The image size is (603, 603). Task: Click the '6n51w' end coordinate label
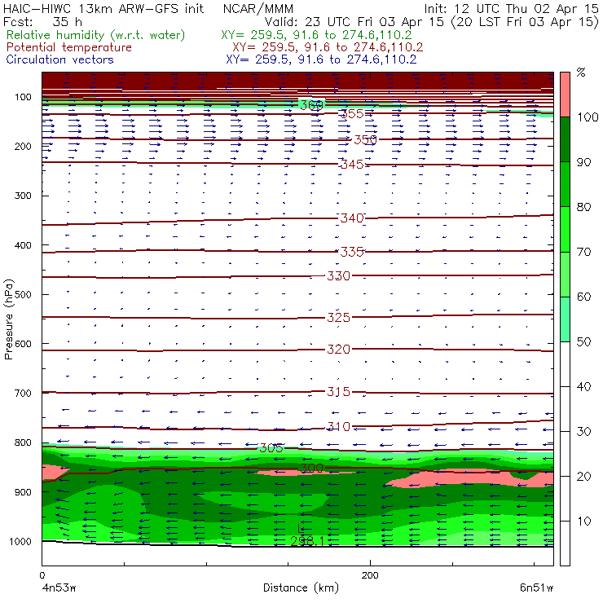536,588
